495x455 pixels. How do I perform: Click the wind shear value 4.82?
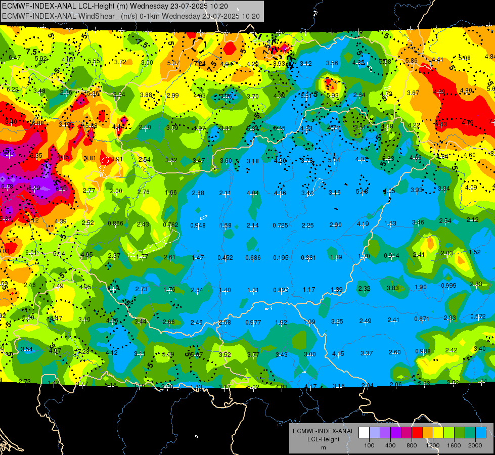(x=358, y=63)
